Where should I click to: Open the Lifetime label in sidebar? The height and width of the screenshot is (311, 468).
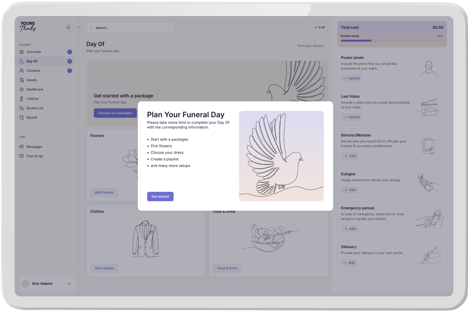32,99
